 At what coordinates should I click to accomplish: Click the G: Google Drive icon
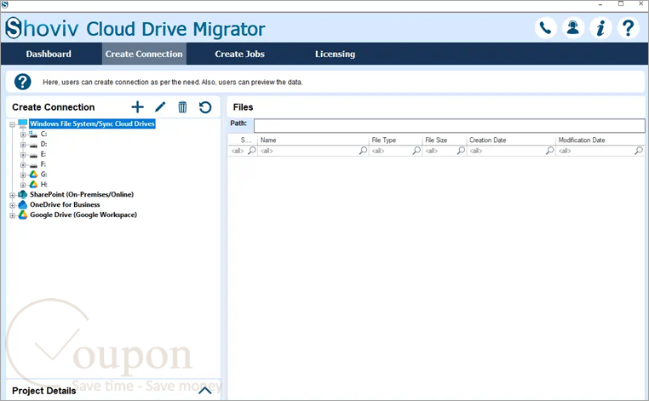pyautogui.click(x=33, y=175)
